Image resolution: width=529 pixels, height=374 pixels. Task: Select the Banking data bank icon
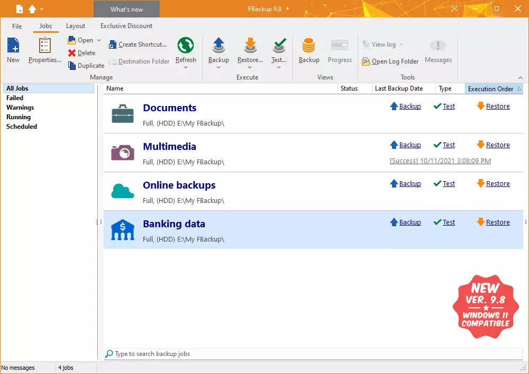123,230
